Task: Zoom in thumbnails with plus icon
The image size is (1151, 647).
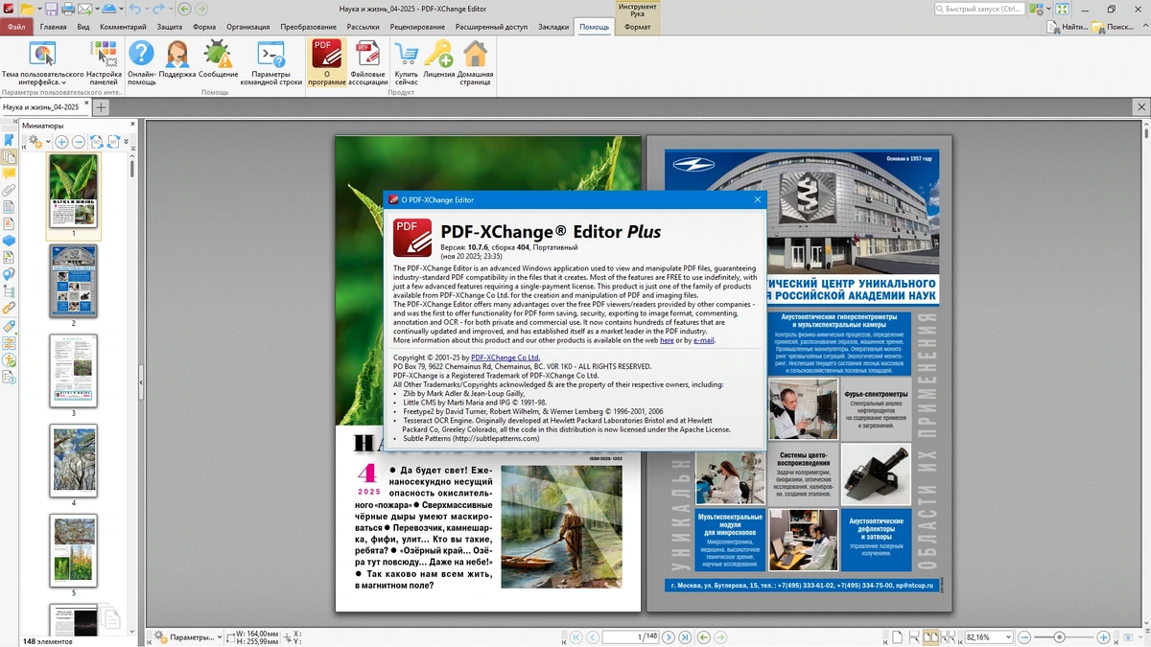Action: tap(61, 142)
